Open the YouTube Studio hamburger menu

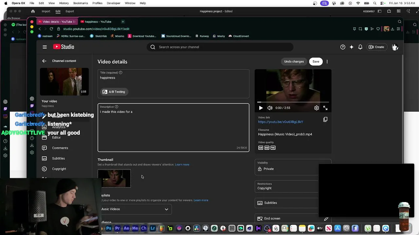[45, 47]
